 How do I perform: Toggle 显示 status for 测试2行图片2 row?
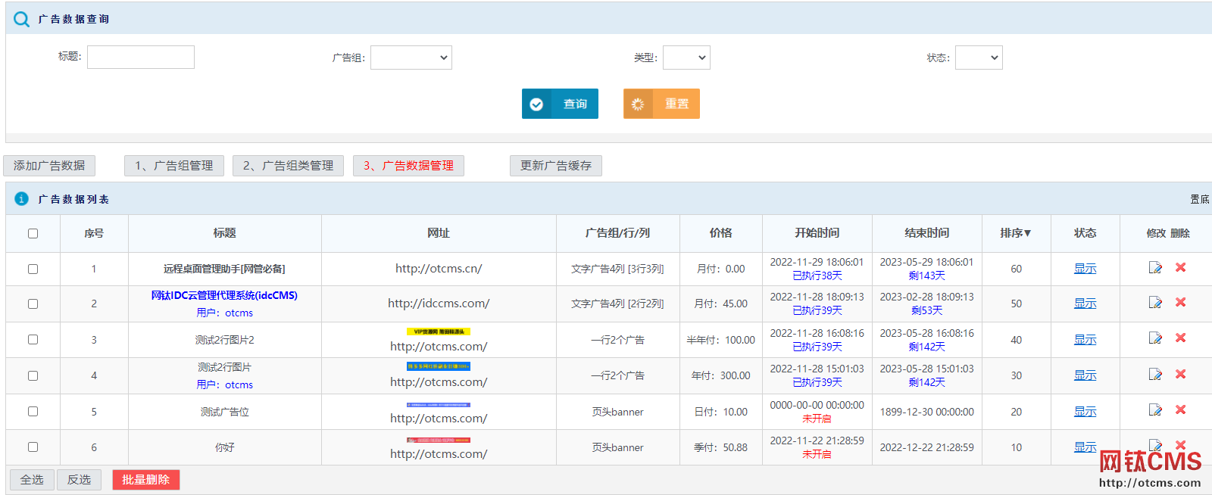point(1085,340)
